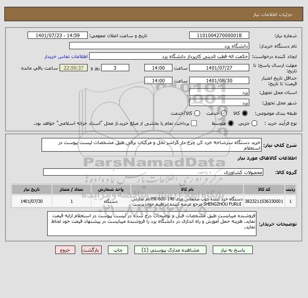
Task: Click the جزئیات اطلاعات نیاز header title
Action: (x=273, y=14)
